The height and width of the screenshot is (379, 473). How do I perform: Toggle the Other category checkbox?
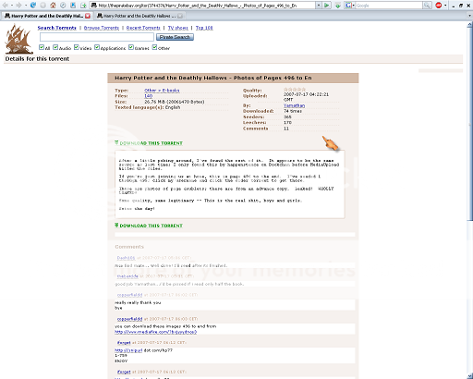pos(154,47)
